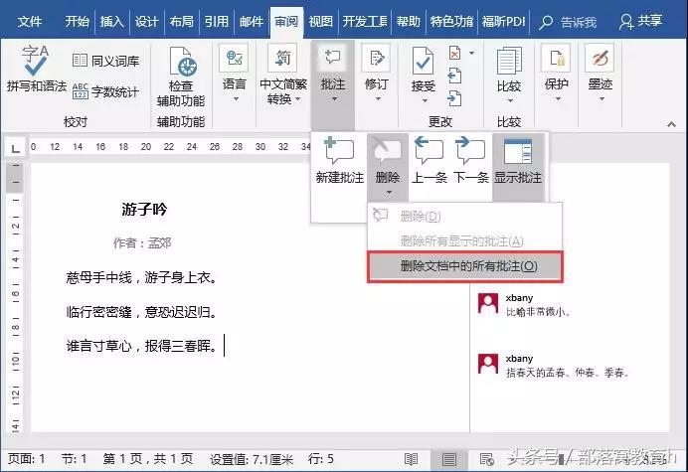The image size is (688, 472).
Task: Click the line 谁言寸草心，报得三春晖。
Action: click(141, 346)
